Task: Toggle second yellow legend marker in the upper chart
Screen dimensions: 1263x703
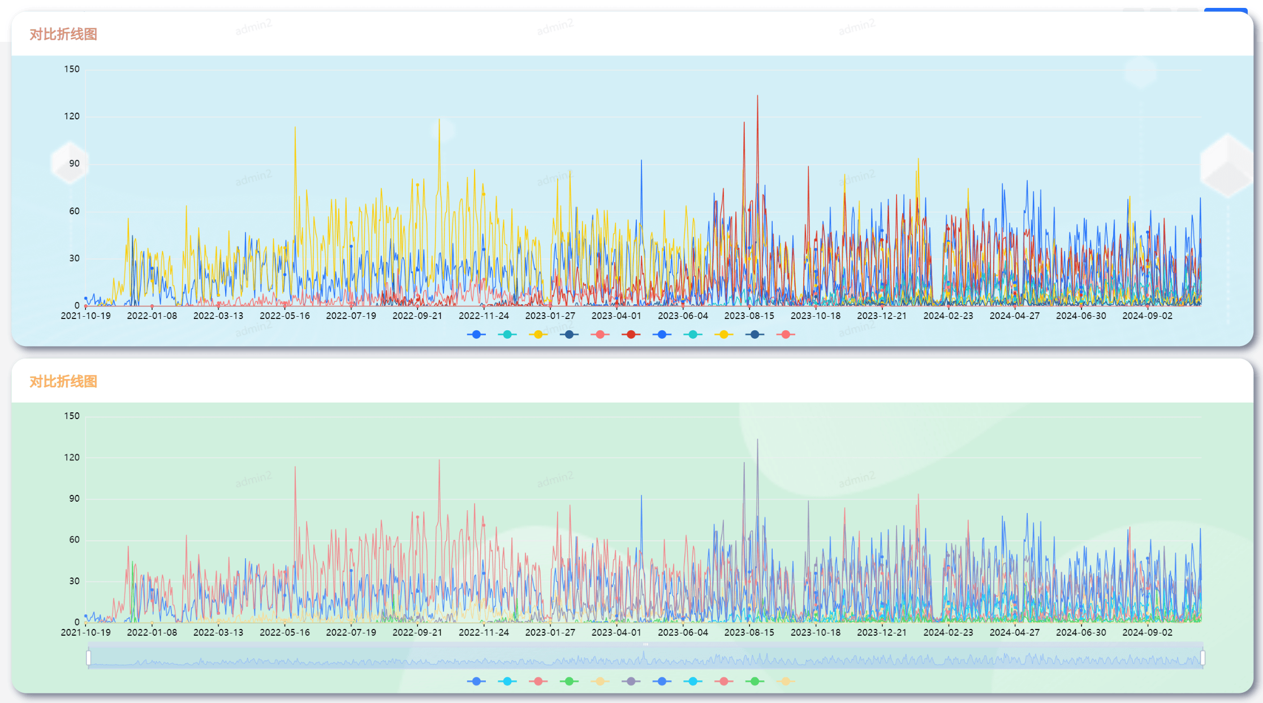Action: pyautogui.click(x=723, y=335)
